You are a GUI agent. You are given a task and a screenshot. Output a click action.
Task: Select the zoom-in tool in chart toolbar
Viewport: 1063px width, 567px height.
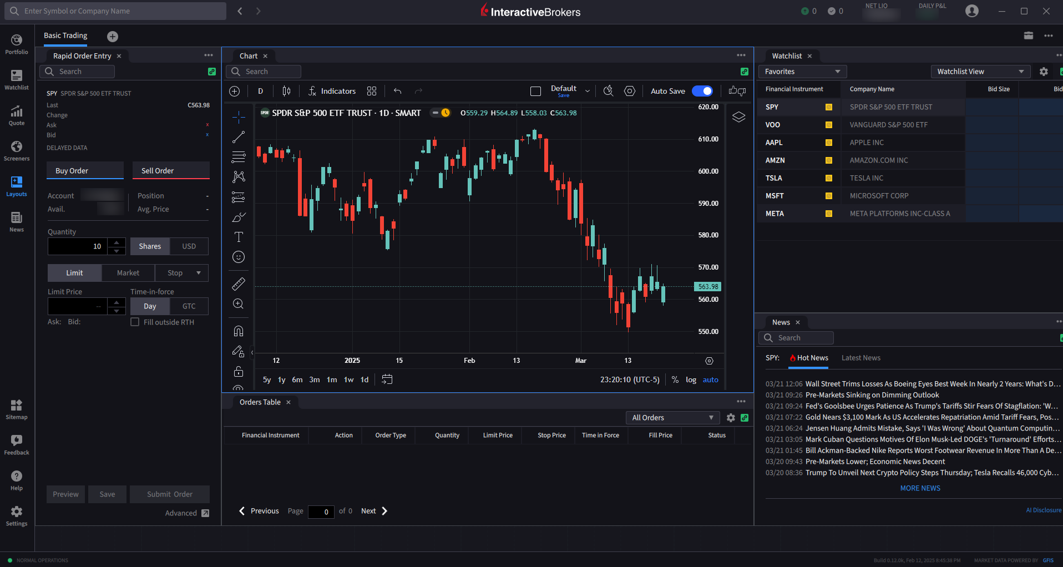(239, 304)
